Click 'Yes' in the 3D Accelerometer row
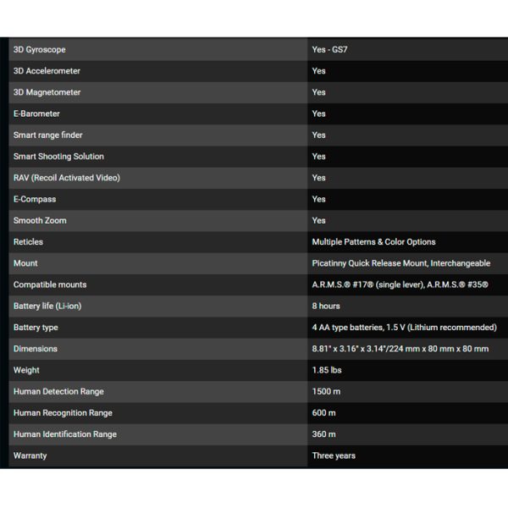 [319, 71]
